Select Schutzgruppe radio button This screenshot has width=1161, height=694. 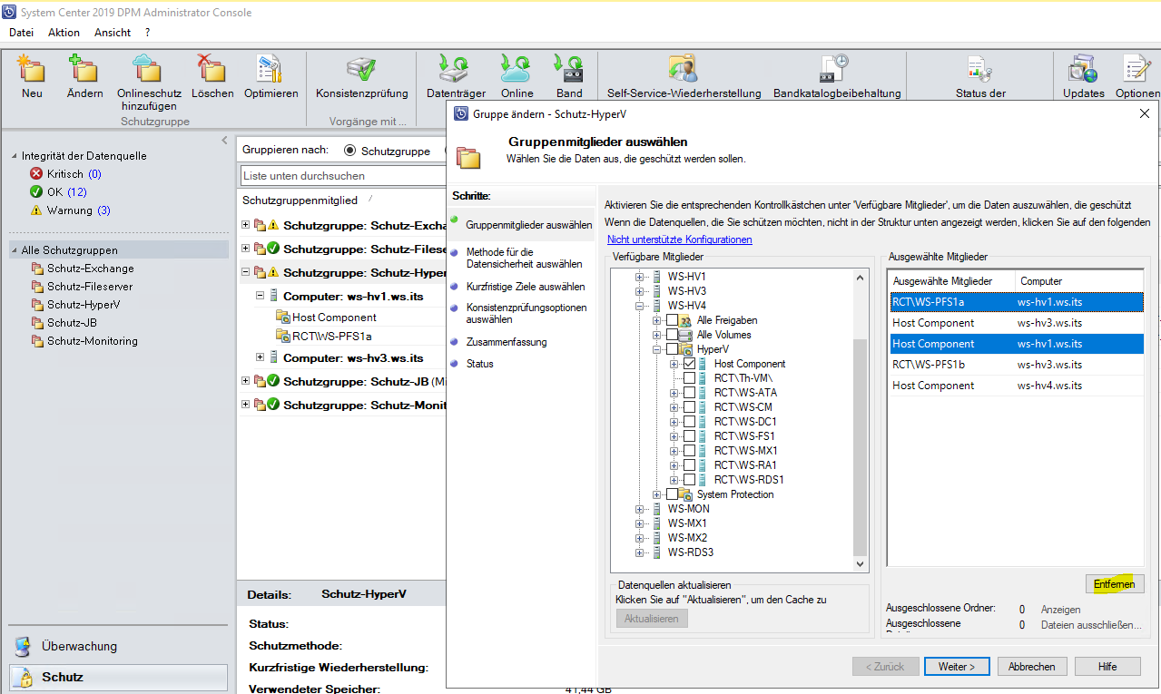coord(349,151)
